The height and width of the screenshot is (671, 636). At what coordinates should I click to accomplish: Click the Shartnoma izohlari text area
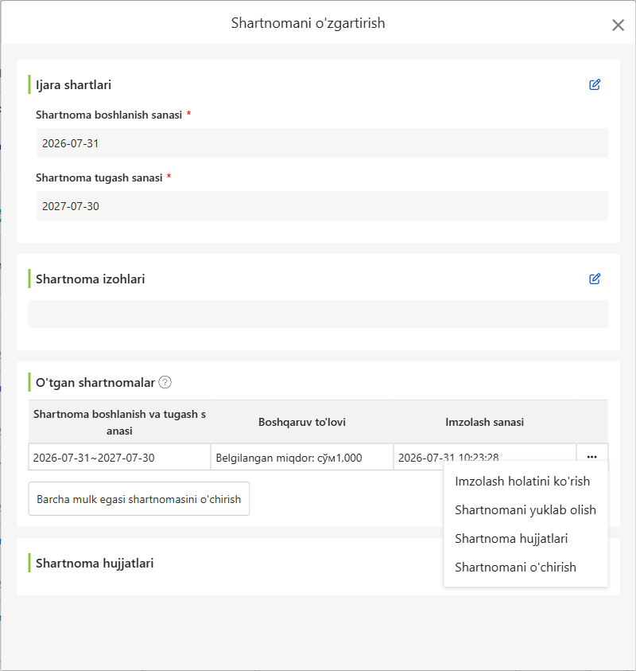click(x=319, y=314)
